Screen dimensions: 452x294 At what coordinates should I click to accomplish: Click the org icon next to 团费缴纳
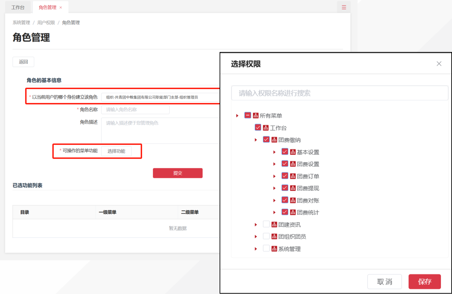click(x=274, y=140)
